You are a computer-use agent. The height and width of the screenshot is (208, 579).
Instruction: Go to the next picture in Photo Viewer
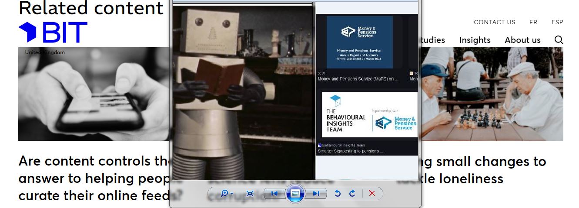click(316, 194)
